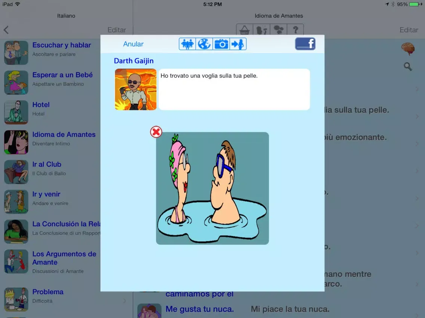
Task: Tap the people group icon in modal
Action: point(187,44)
